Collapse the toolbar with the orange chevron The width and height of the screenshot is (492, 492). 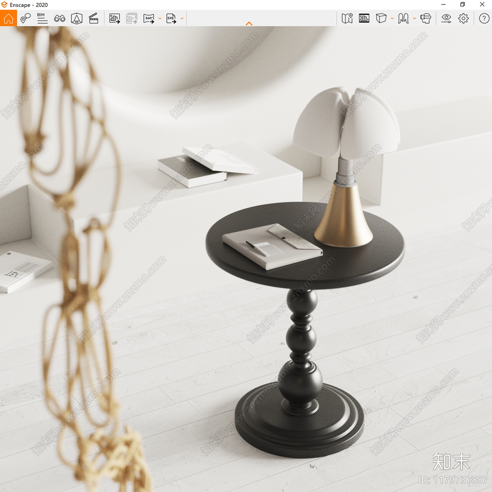[x=249, y=23]
